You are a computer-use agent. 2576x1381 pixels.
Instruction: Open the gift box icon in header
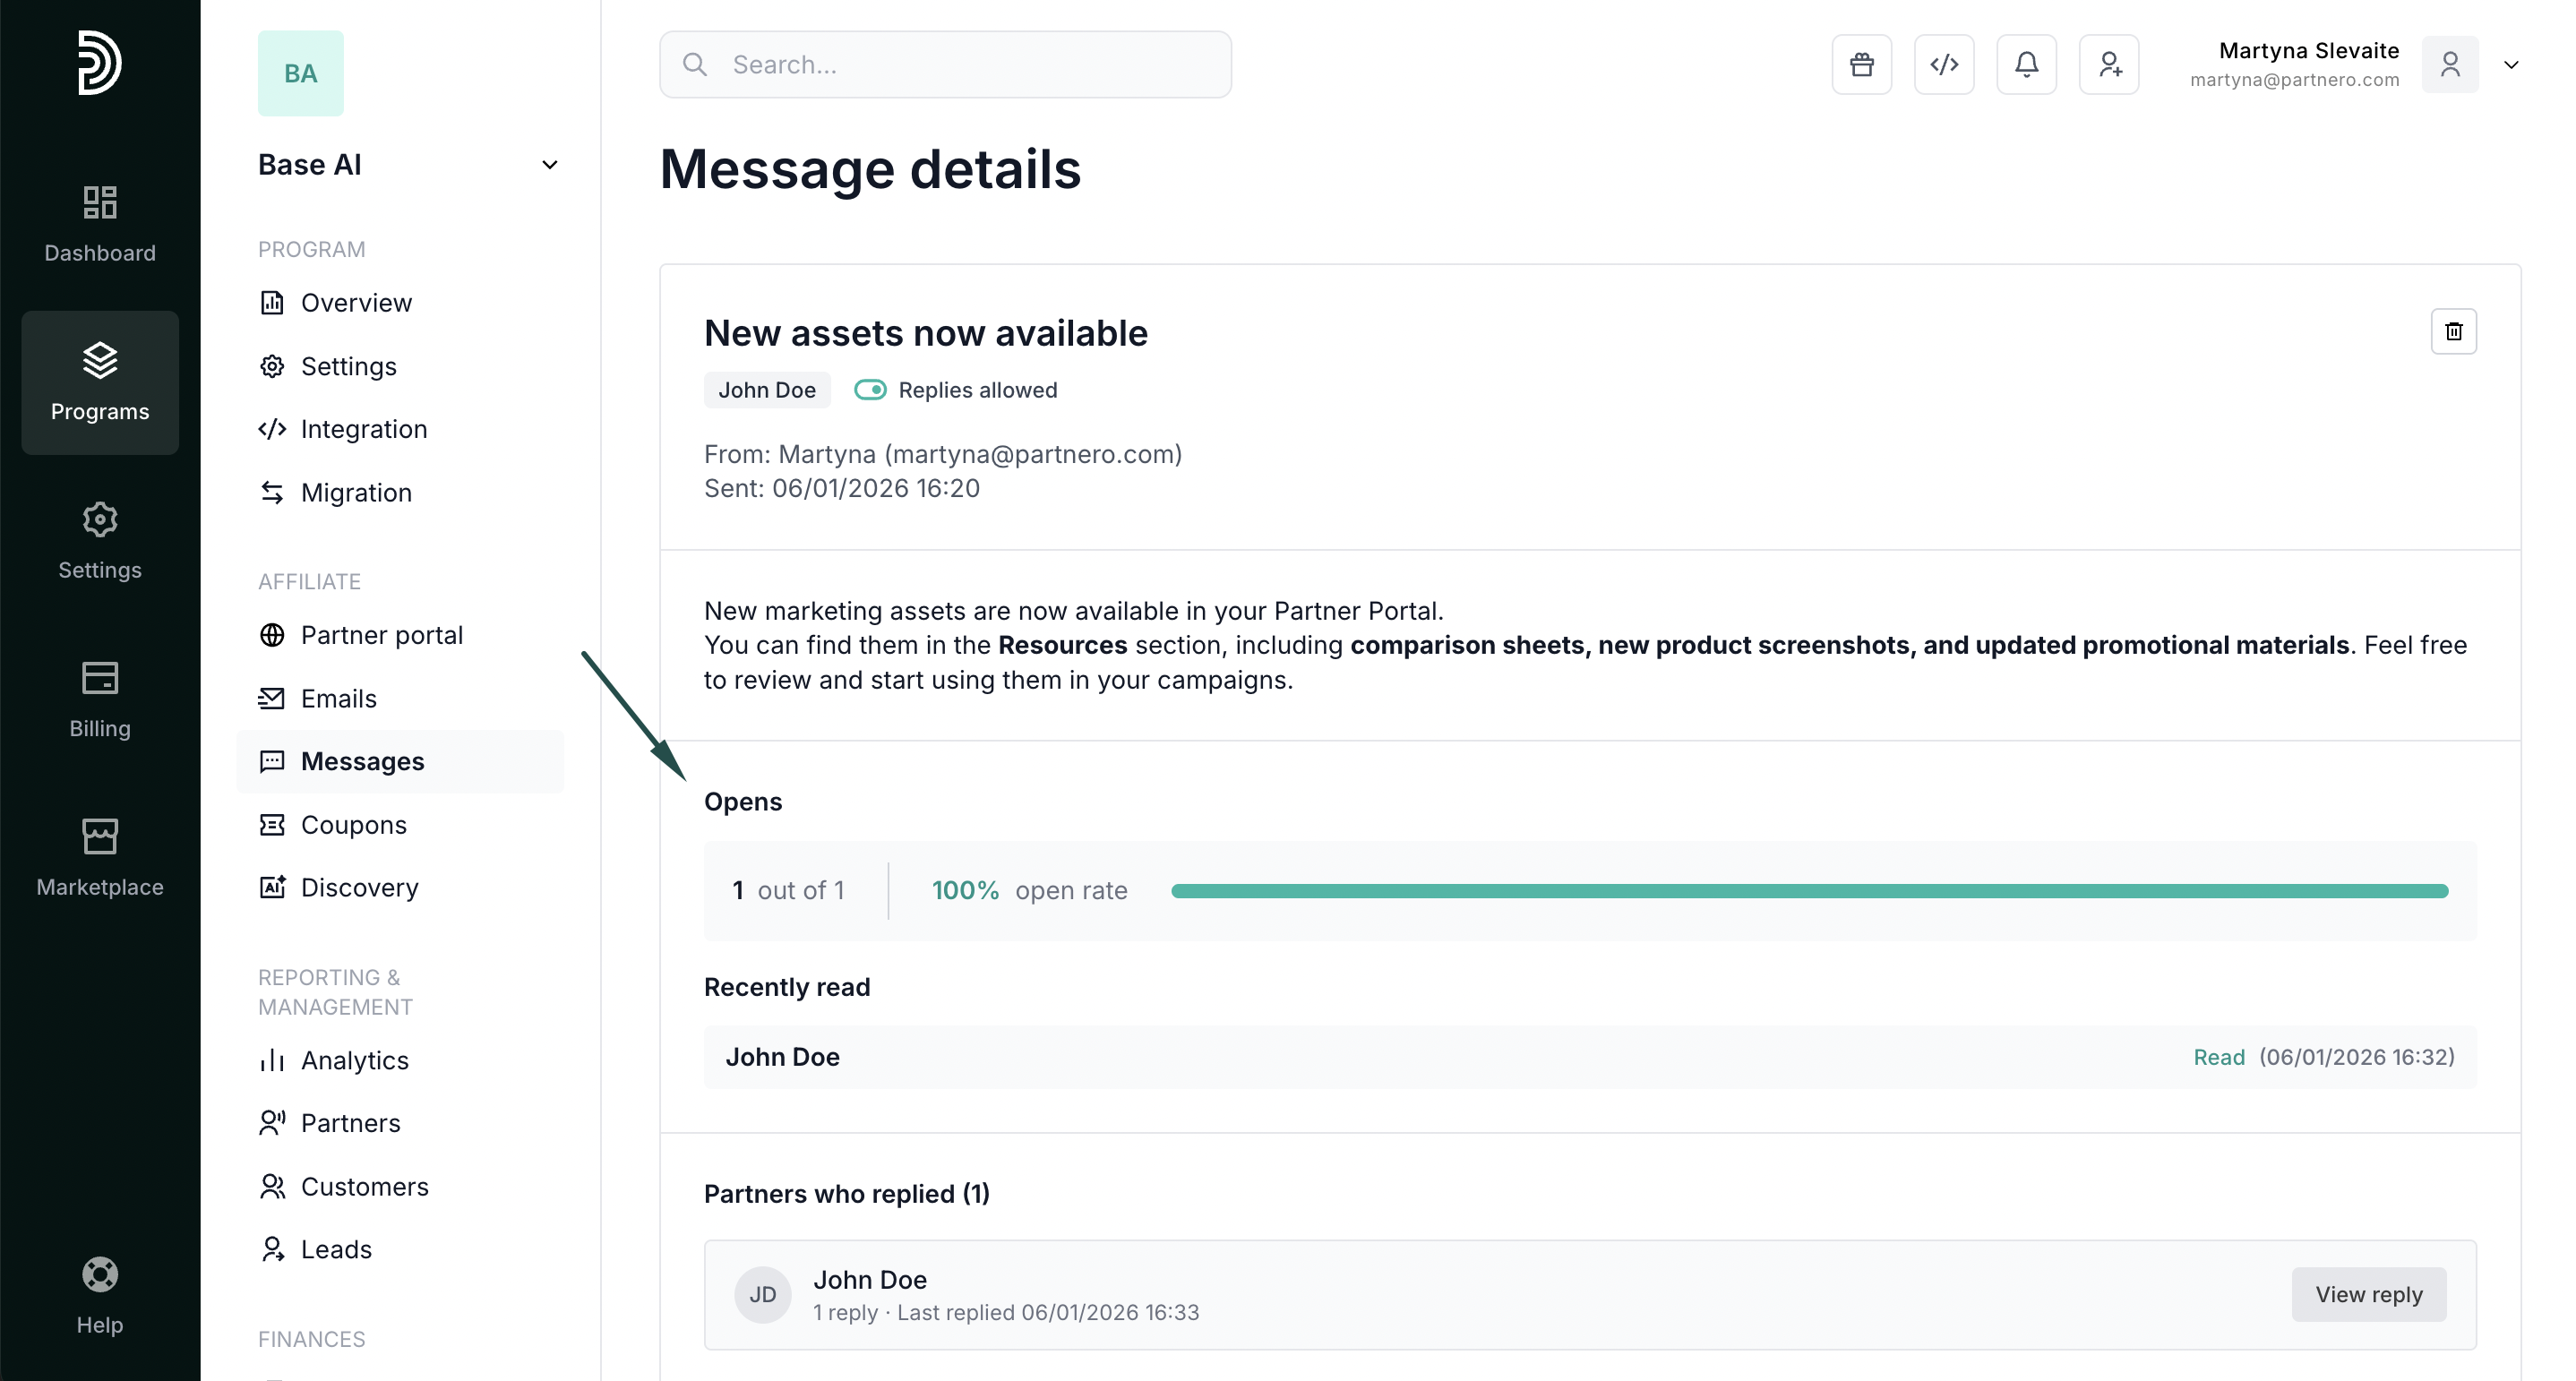1861,65
